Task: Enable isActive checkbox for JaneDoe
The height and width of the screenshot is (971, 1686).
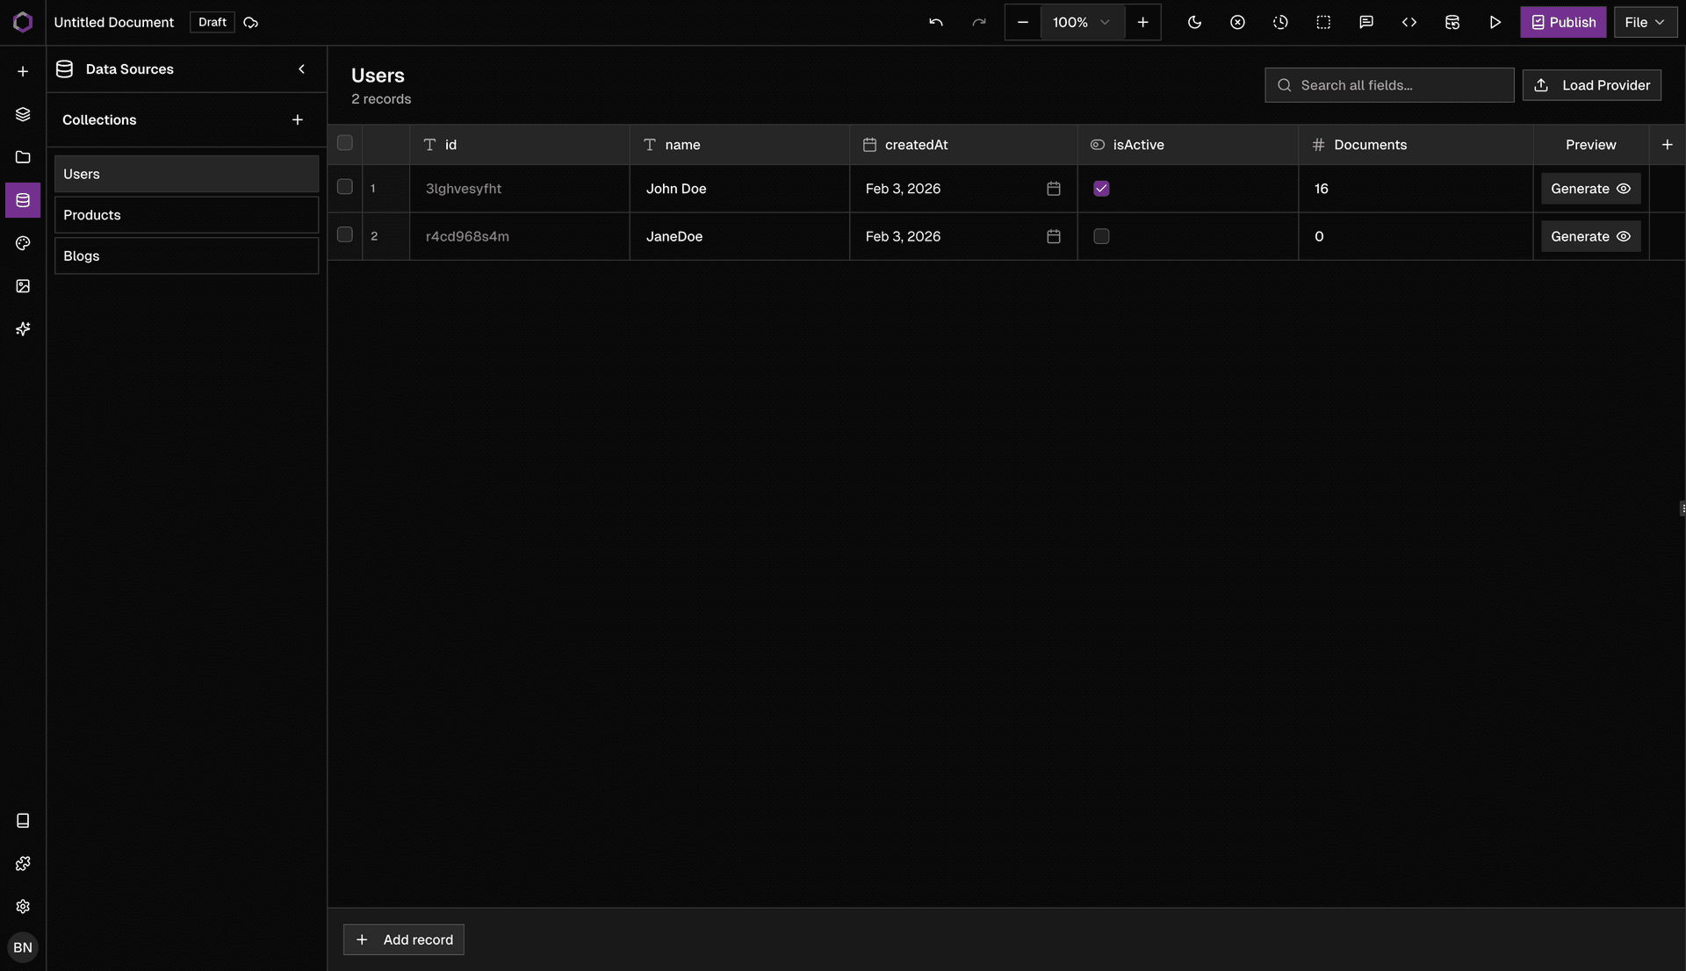Action: pos(1101,235)
